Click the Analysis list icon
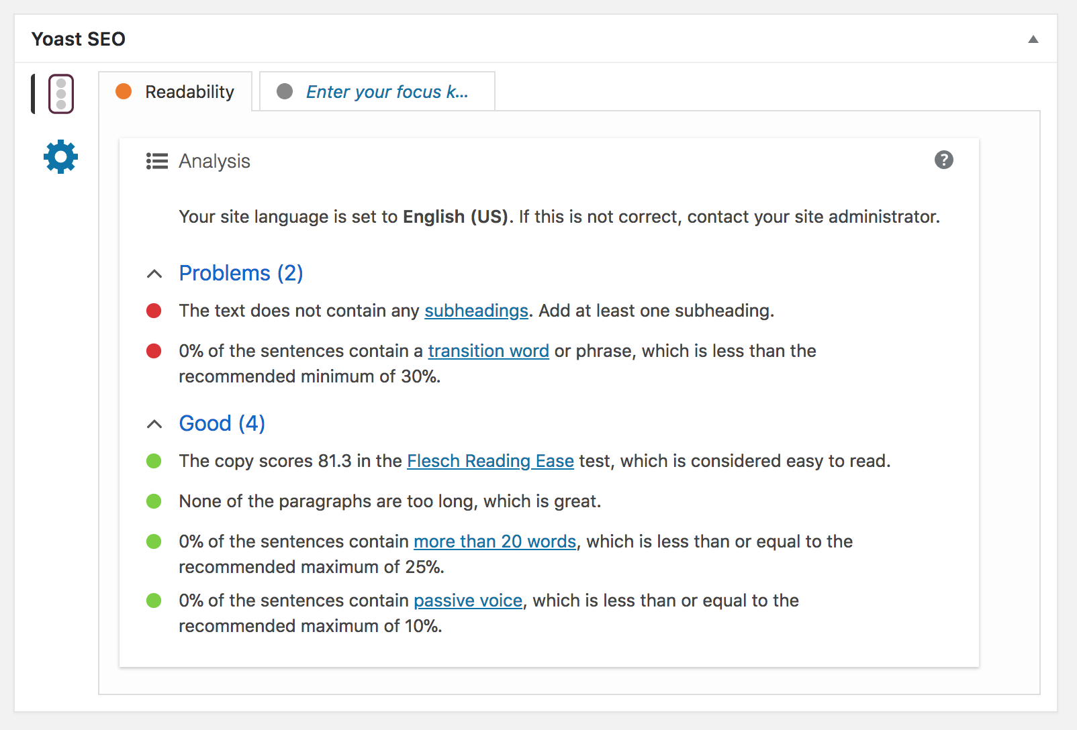This screenshot has width=1077, height=730. [x=156, y=161]
